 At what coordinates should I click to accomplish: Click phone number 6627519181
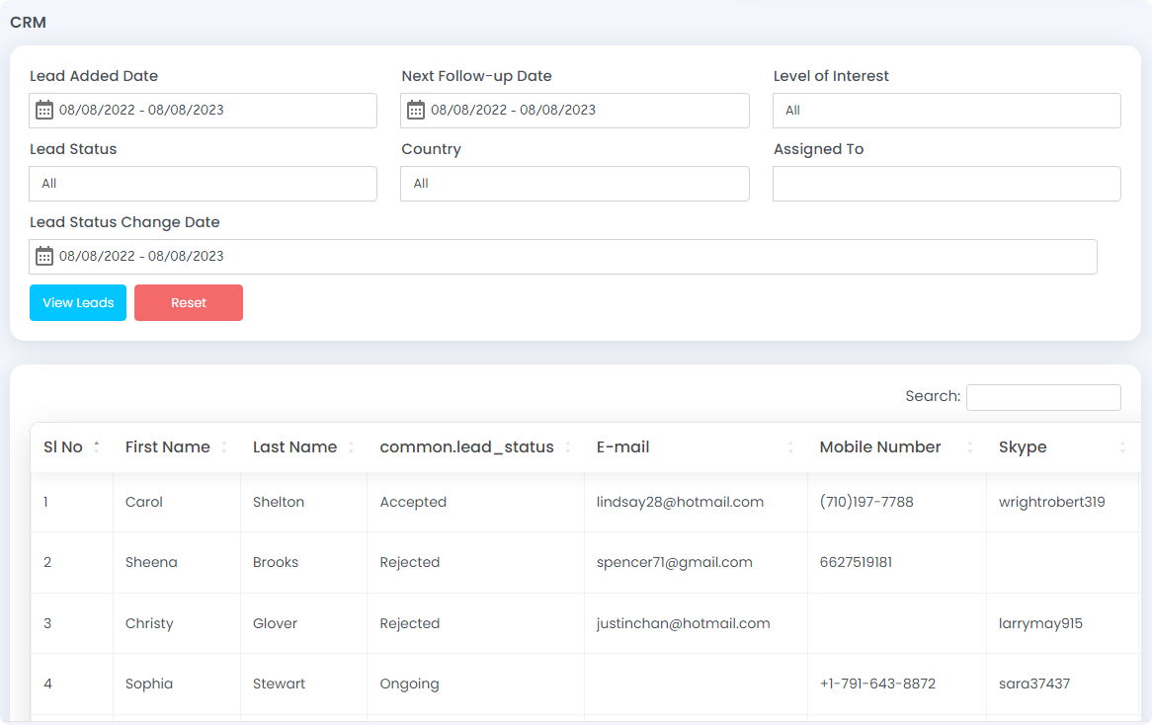[856, 562]
